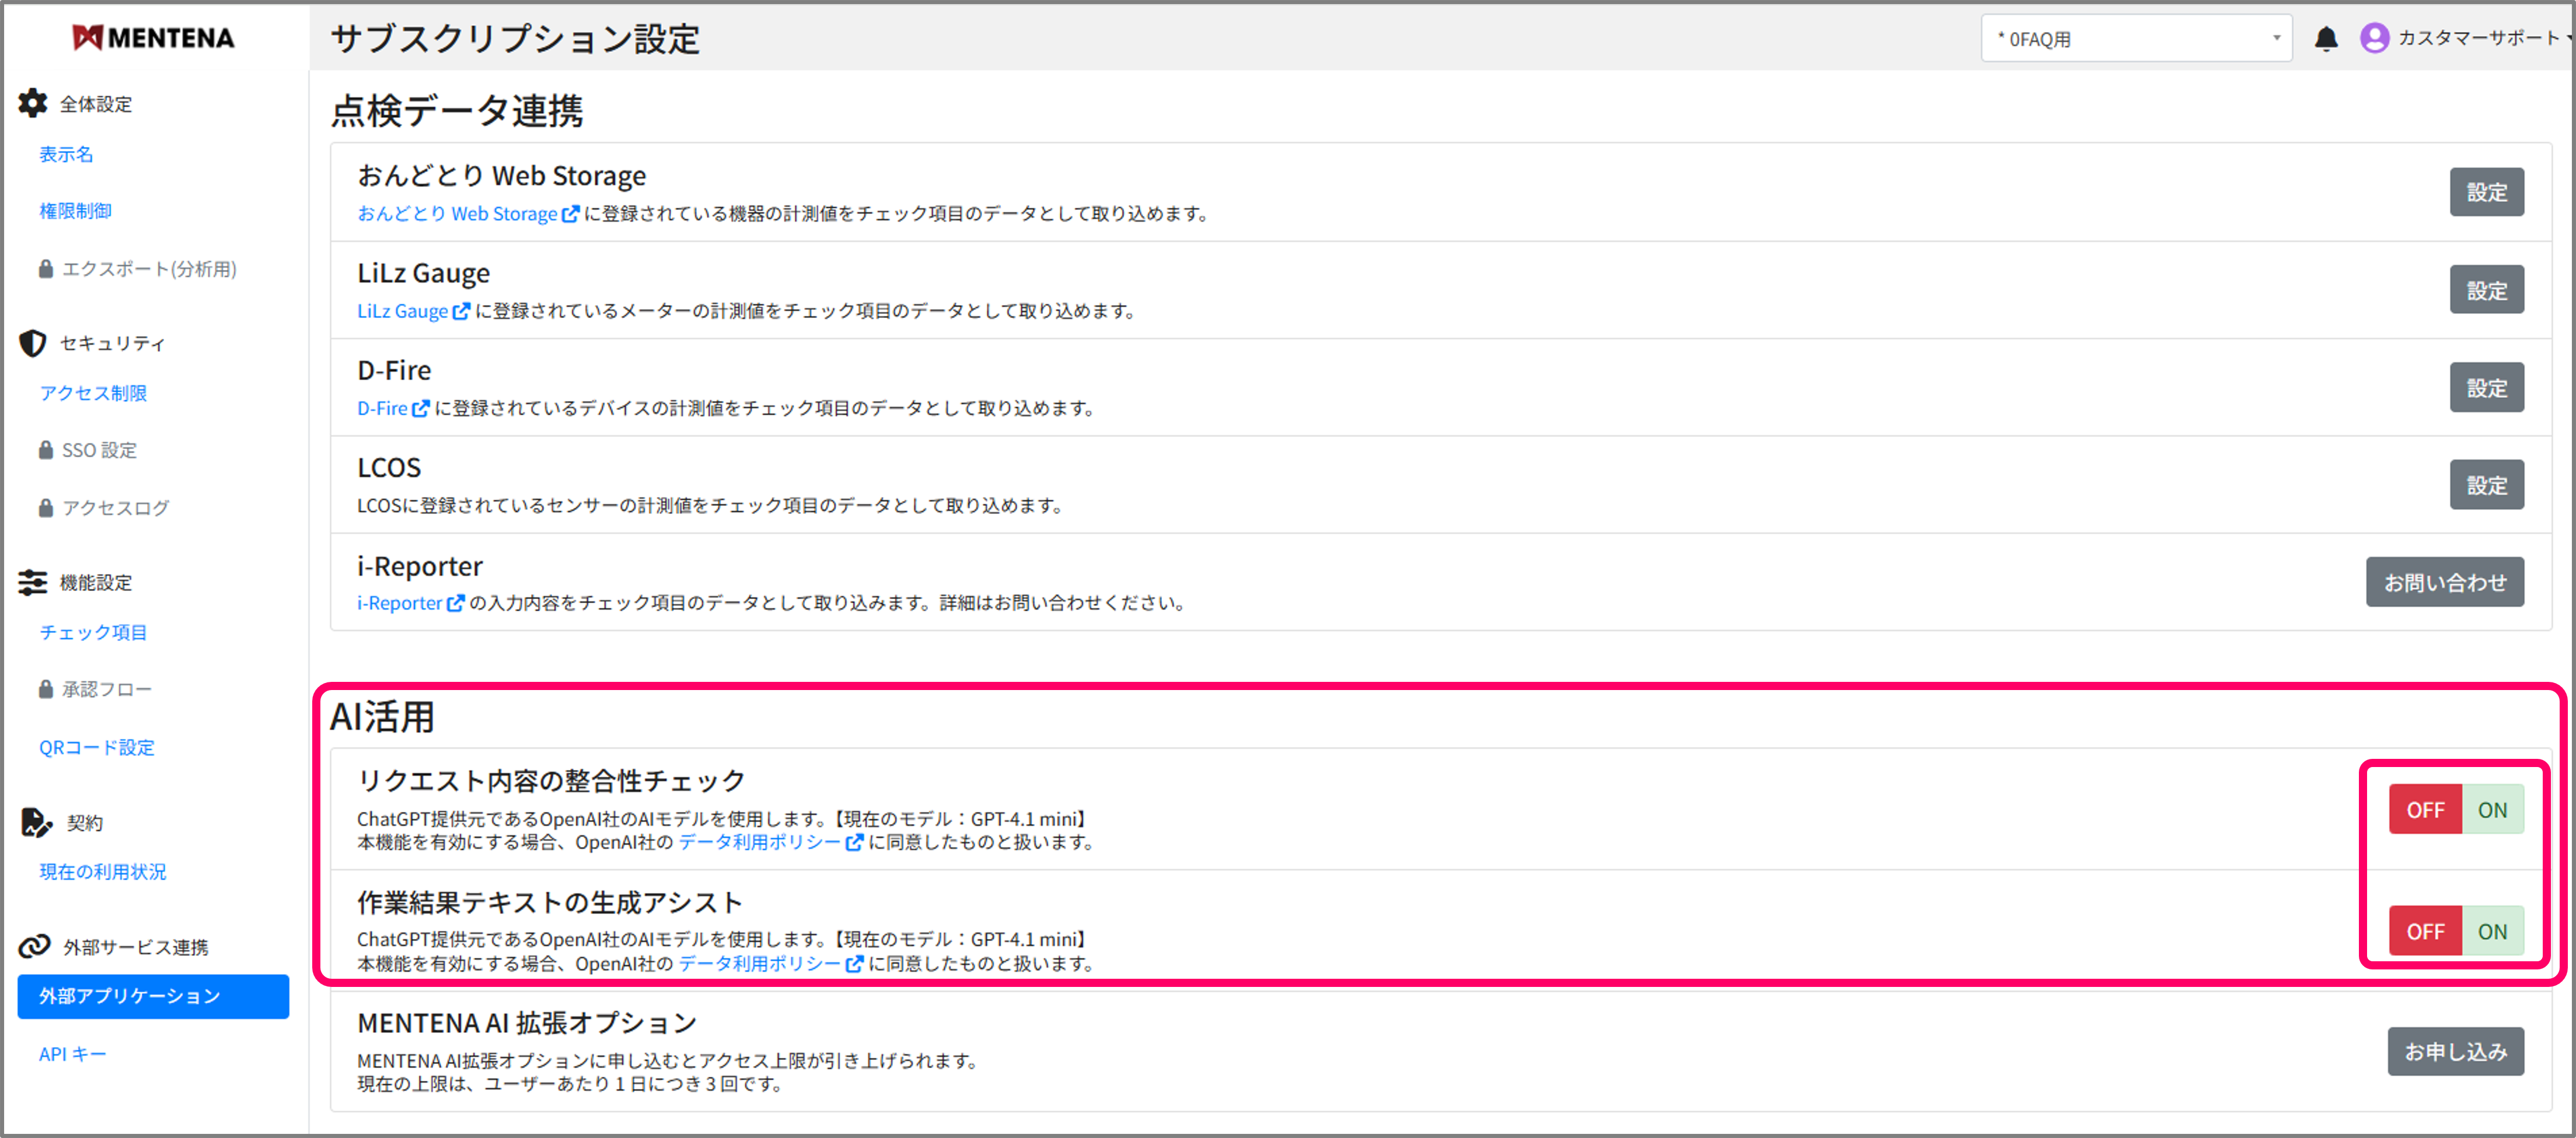
Task: Keep 整合性チェック disabled by clicking OFF
Action: pos(2425,809)
